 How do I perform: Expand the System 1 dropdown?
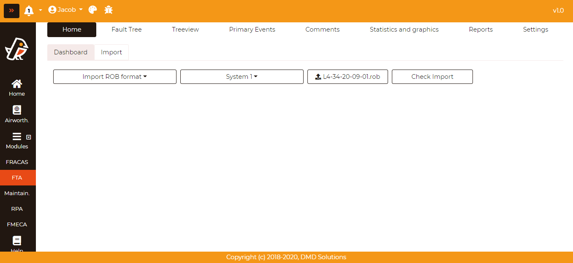click(x=242, y=77)
